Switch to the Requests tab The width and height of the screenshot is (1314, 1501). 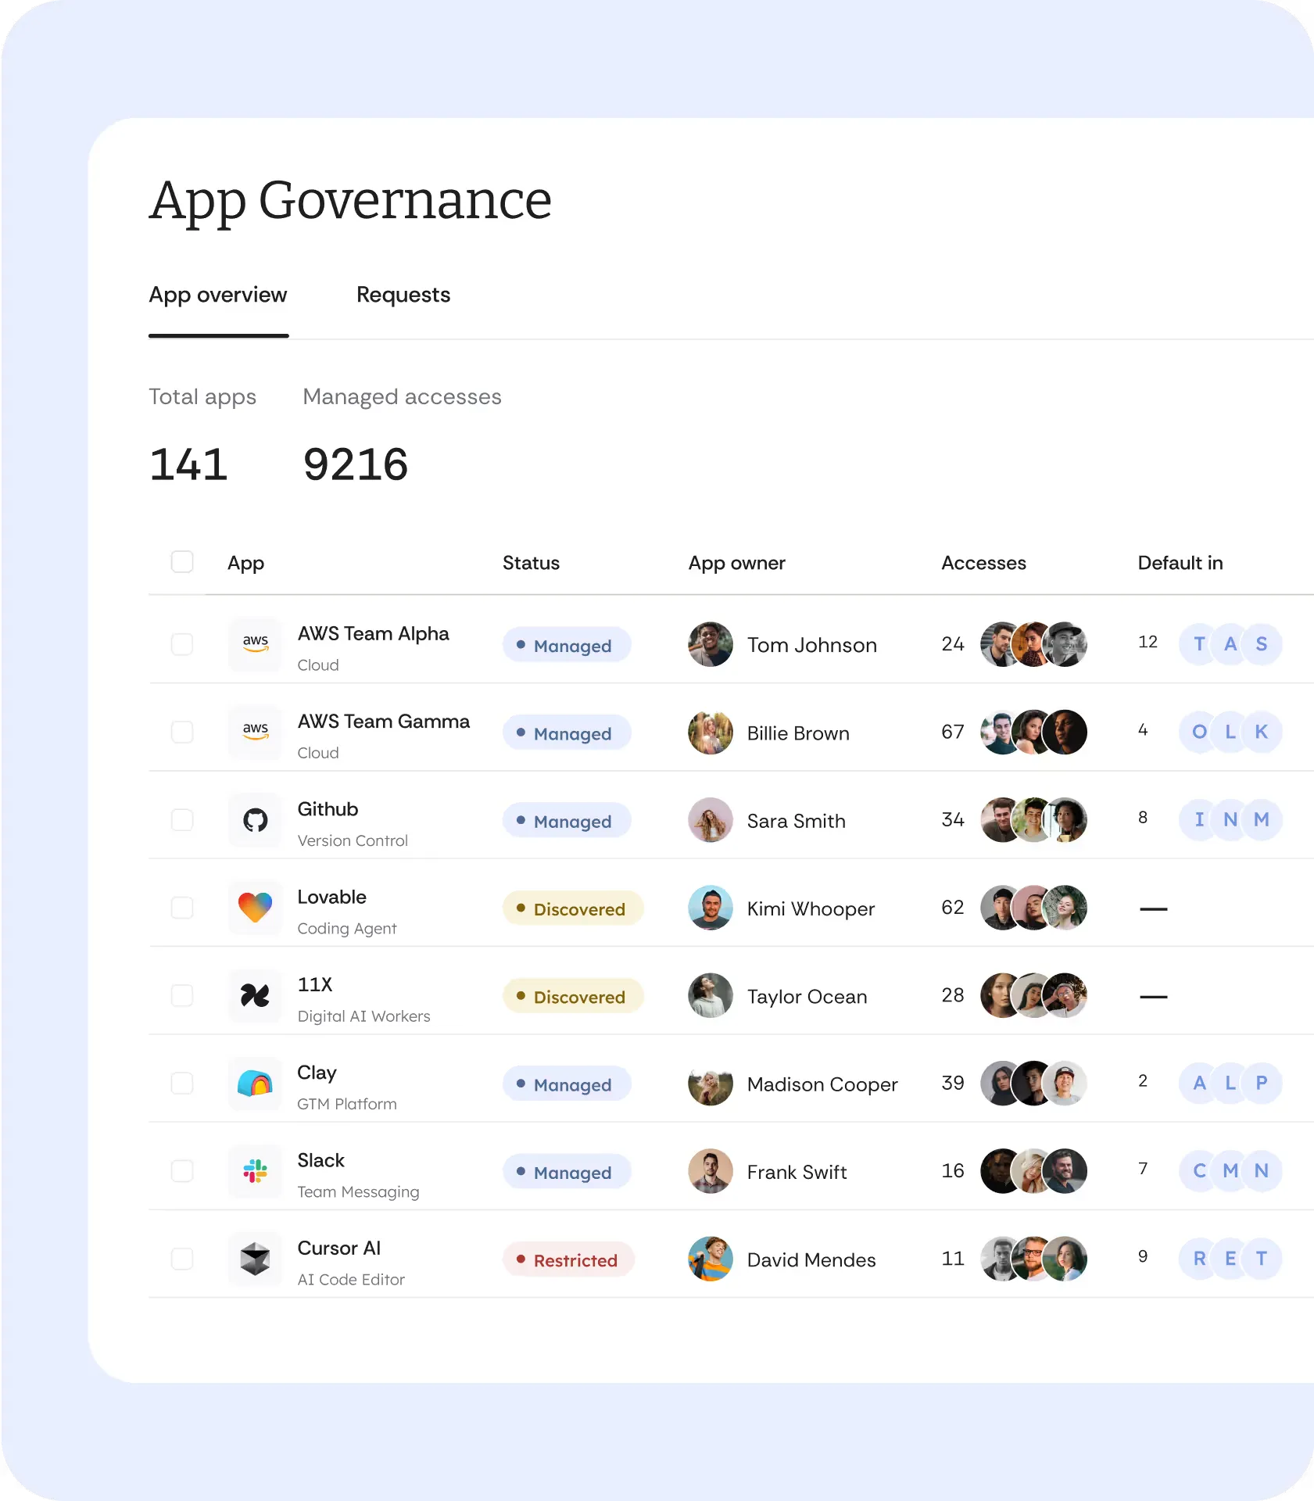[x=403, y=295]
